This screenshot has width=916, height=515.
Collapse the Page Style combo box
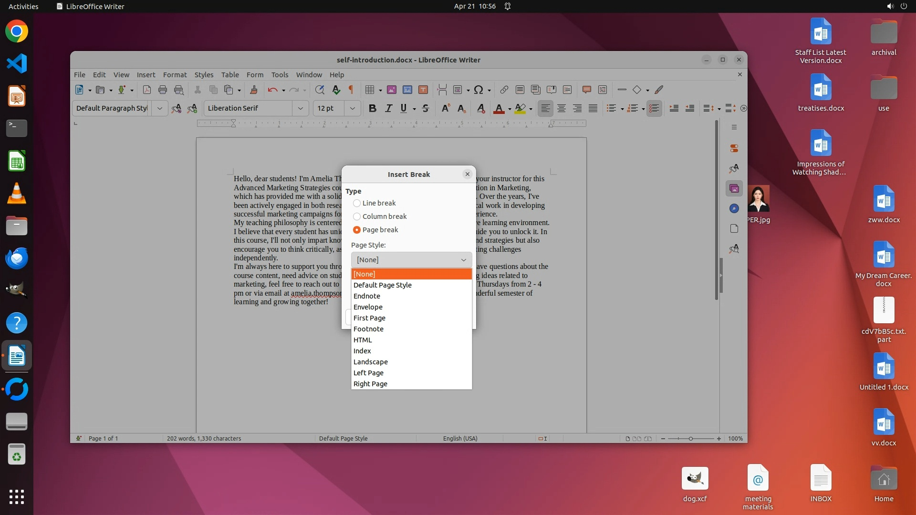(463, 260)
